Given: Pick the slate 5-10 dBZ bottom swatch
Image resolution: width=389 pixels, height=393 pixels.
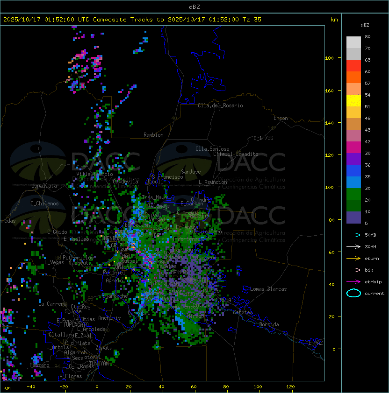Looking at the screenshot, I should [353, 218].
